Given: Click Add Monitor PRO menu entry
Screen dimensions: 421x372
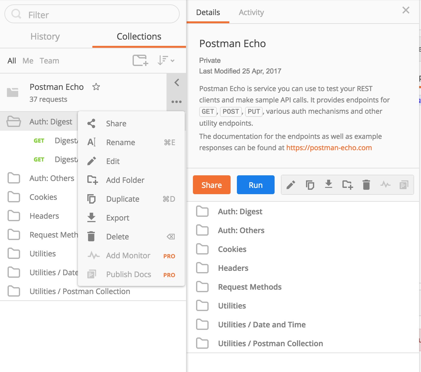Looking at the screenshot, I should point(131,255).
